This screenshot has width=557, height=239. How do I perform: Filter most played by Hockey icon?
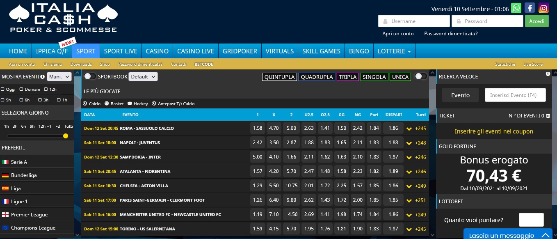point(130,104)
